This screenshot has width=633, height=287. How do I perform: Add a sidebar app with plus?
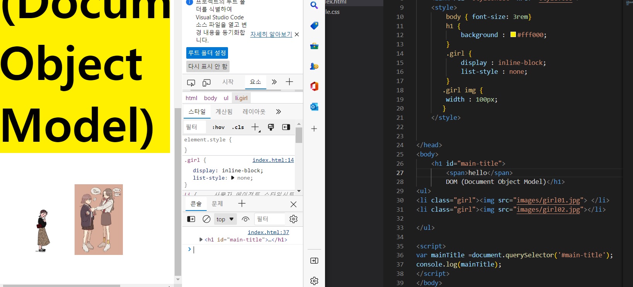314,129
